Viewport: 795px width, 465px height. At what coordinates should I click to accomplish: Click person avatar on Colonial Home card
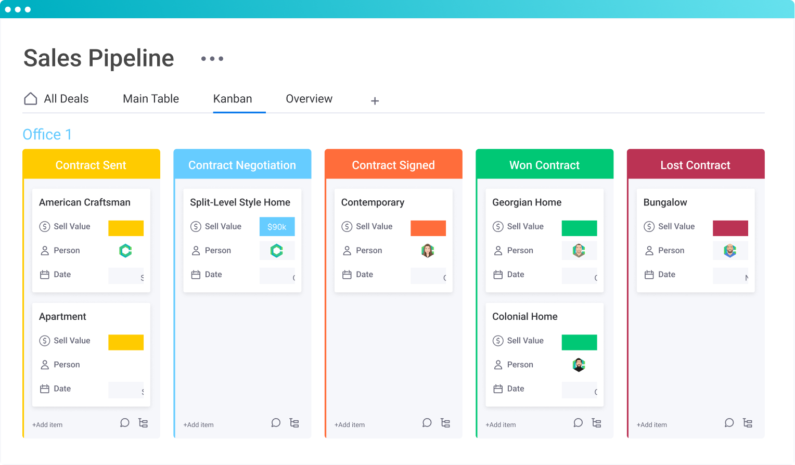tap(579, 365)
